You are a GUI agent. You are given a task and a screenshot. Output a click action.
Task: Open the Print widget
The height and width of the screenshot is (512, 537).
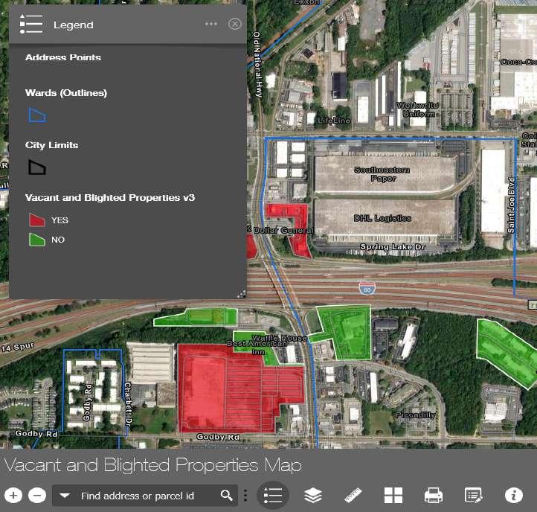click(x=433, y=495)
